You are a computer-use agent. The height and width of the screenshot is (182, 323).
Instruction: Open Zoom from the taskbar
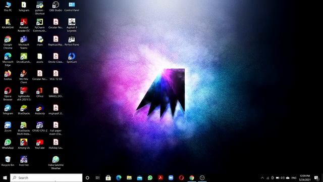pos(171,177)
